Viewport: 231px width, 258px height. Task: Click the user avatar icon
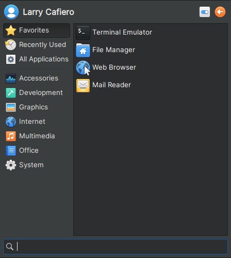(x=11, y=12)
